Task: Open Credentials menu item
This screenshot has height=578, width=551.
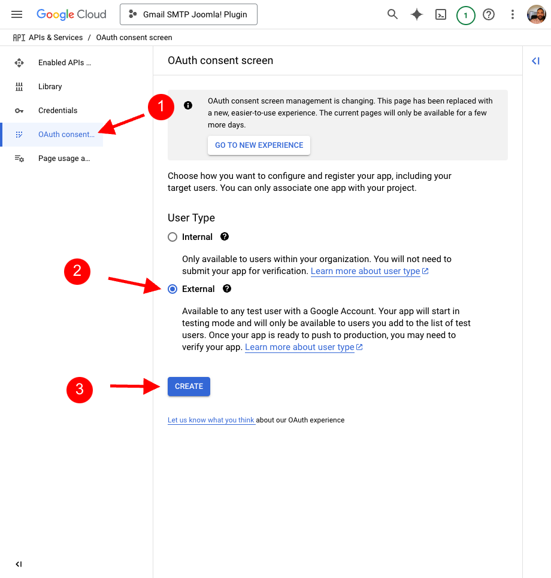Action: coord(53,111)
